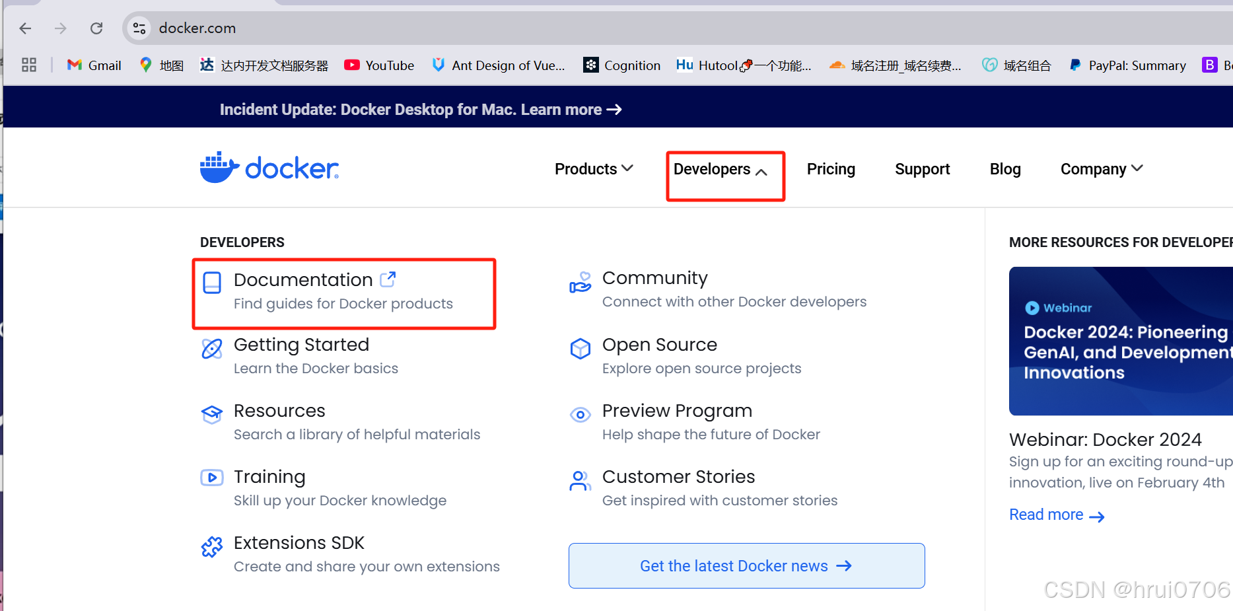Click the DEVELOPERS section heading
1233x611 pixels.
click(x=242, y=242)
